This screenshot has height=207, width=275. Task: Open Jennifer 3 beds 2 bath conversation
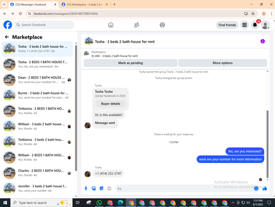(37, 188)
